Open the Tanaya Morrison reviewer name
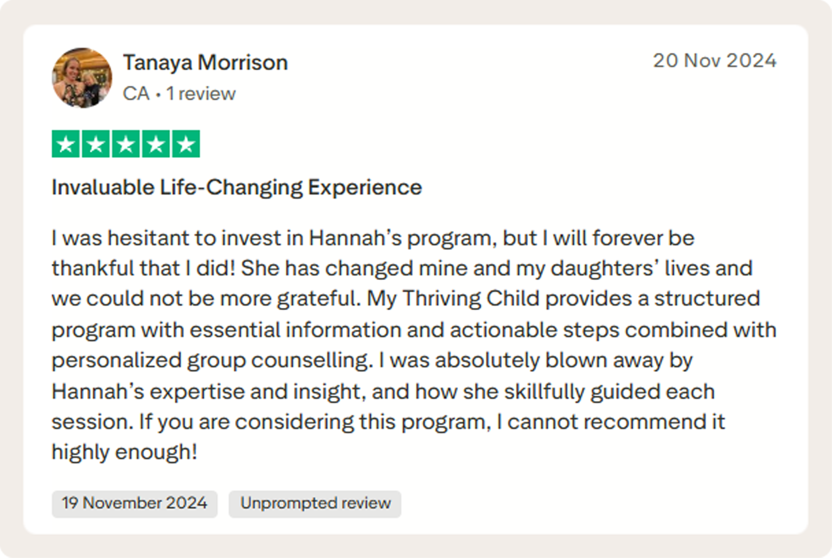This screenshot has width=832, height=558. pos(205,62)
